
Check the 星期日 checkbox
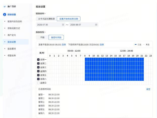(38, 83)
